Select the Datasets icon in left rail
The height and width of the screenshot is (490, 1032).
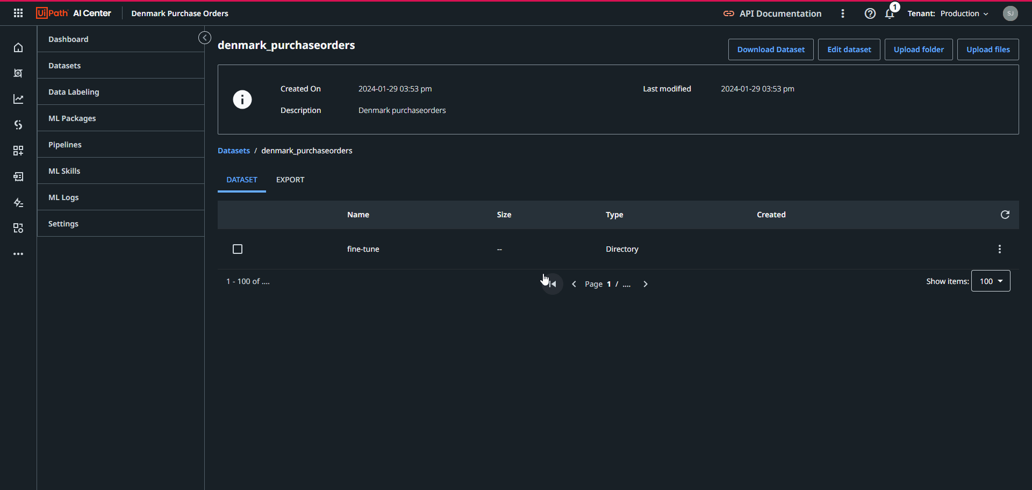(x=18, y=73)
